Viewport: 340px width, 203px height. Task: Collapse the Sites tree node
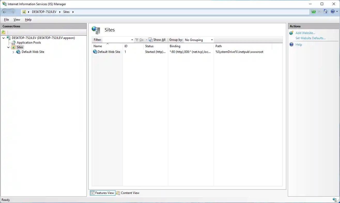click(x=9, y=47)
